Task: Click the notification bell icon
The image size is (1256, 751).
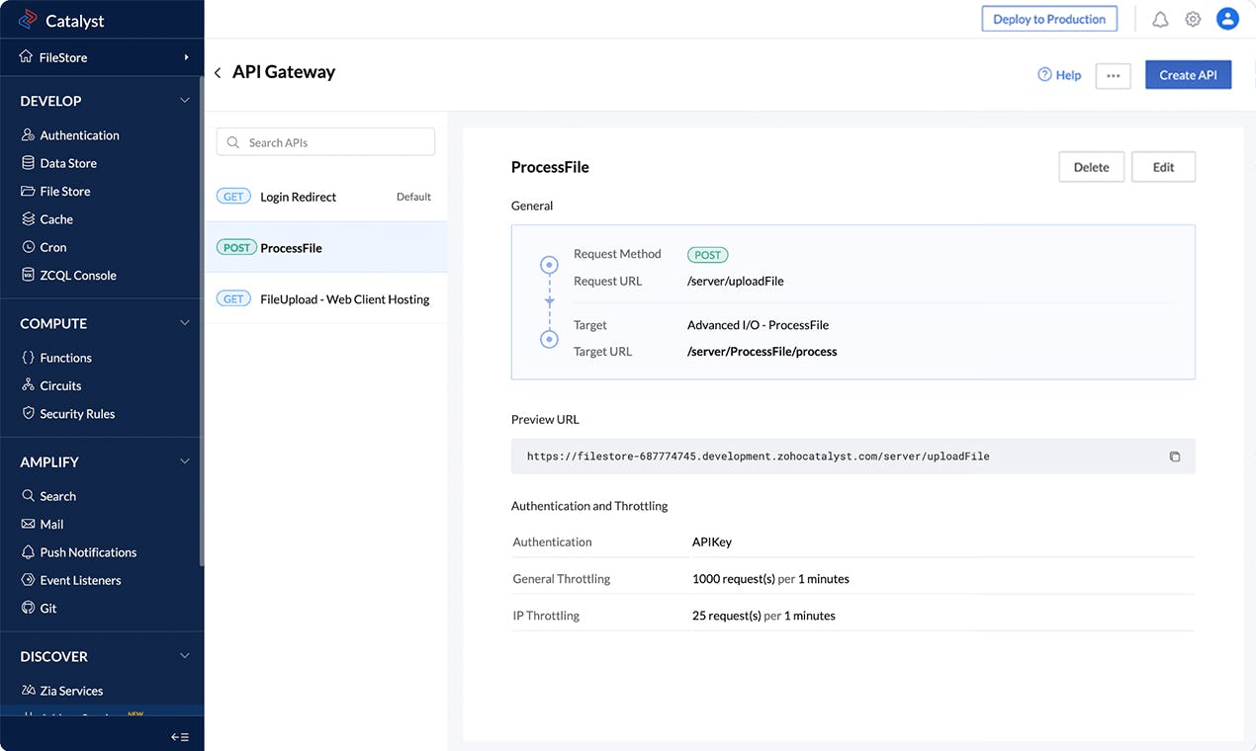Action: (x=1160, y=19)
